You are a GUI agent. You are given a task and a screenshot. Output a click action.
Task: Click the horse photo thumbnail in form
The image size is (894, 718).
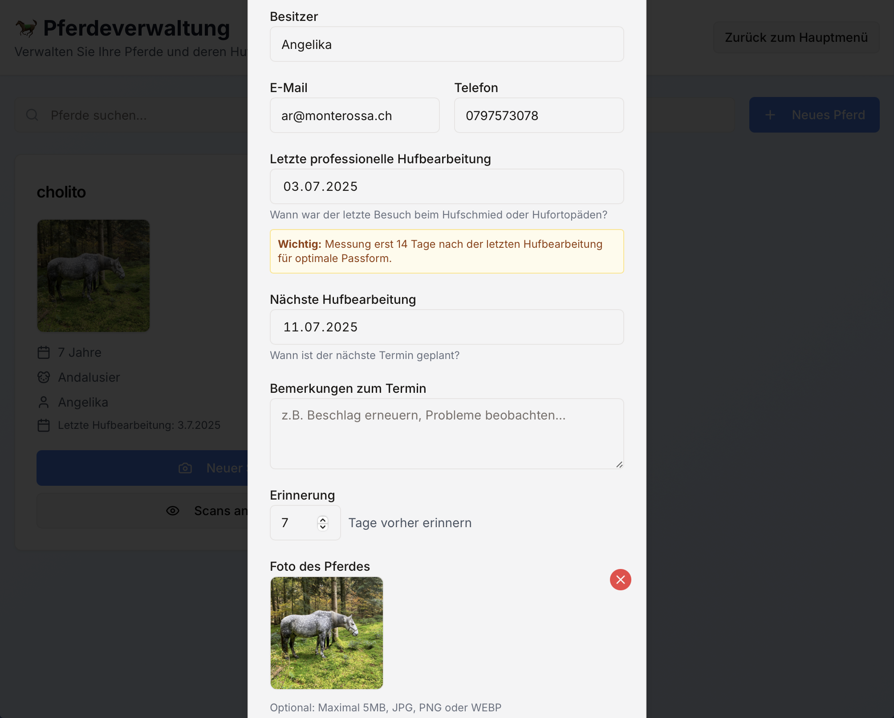(x=327, y=633)
